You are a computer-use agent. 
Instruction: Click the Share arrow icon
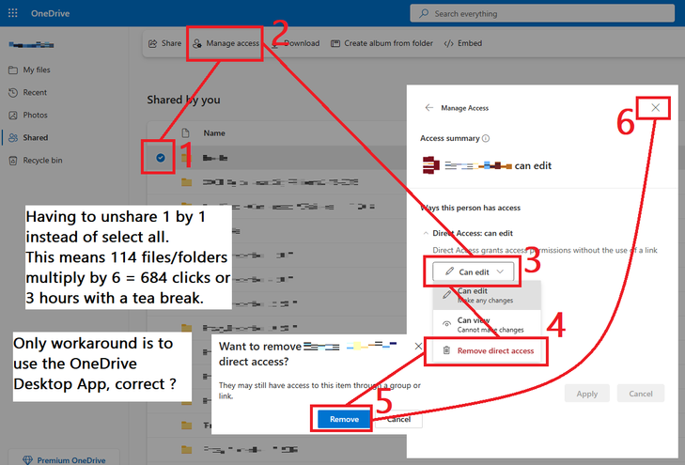click(x=152, y=43)
